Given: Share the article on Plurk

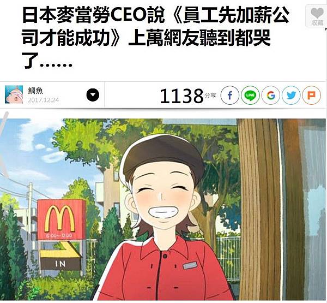Looking at the screenshot, I should [x=311, y=95].
